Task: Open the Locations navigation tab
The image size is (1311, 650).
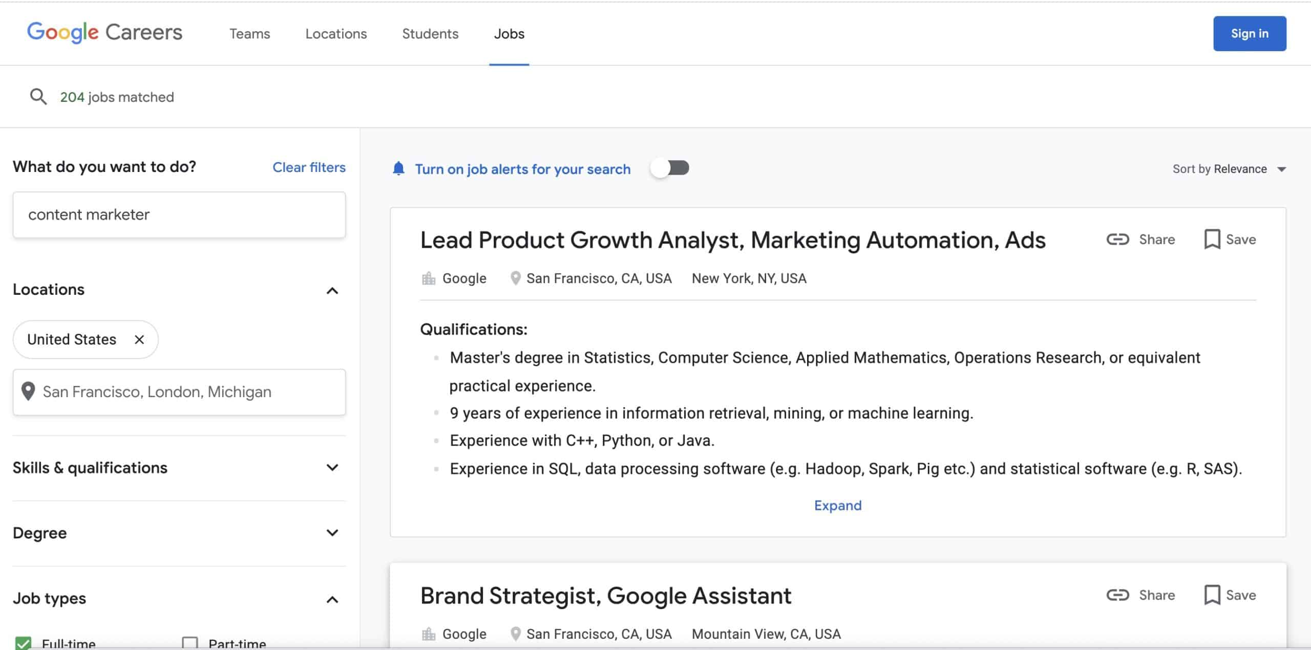Action: point(336,34)
